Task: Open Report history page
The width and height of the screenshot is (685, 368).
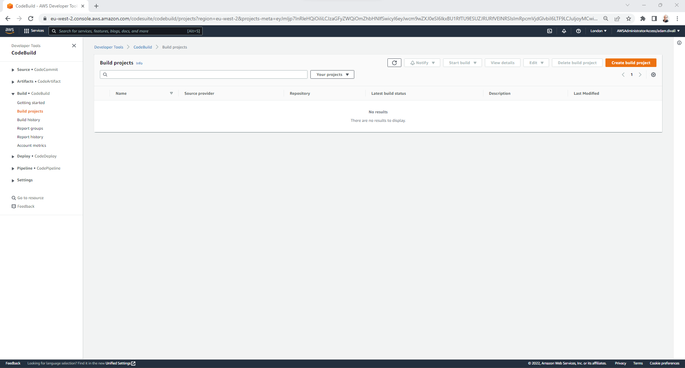Action: pyautogui.click(x=30, y=137)
